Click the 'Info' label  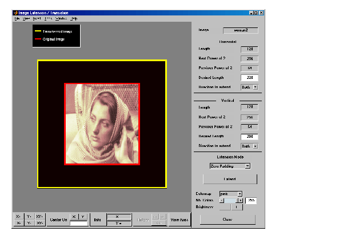97,220
